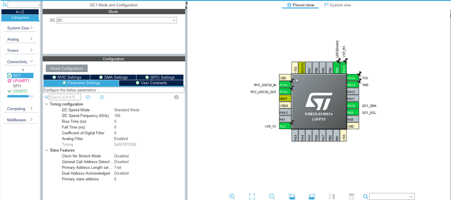Click pin PA2 (VCP_TX) on the chip
The height and width of the screenshot is (200, 451).
[x=285, y=126]
